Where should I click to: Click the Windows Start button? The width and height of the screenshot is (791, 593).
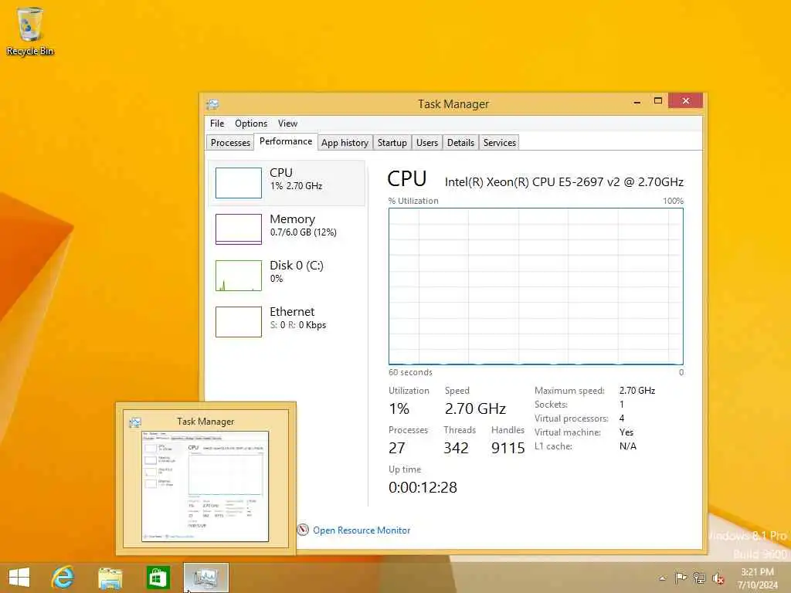[19, 578]
